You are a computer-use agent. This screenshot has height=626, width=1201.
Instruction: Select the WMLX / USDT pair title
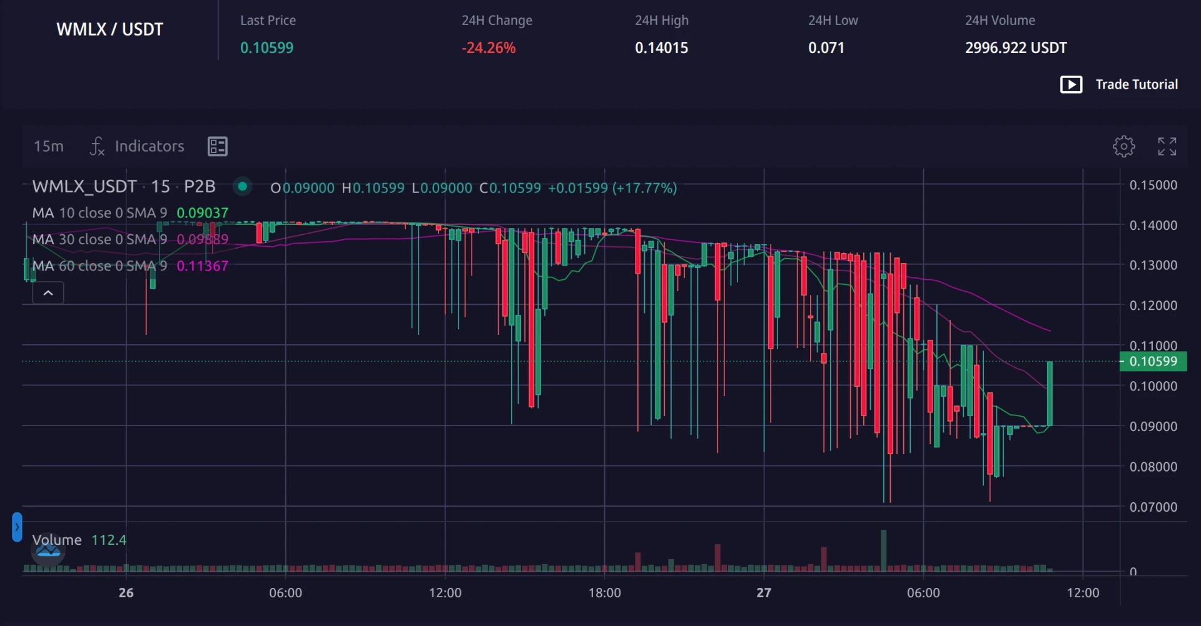coord(109,29)
